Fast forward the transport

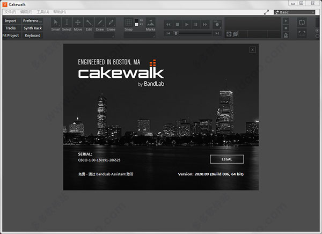[x=205, y=25]
